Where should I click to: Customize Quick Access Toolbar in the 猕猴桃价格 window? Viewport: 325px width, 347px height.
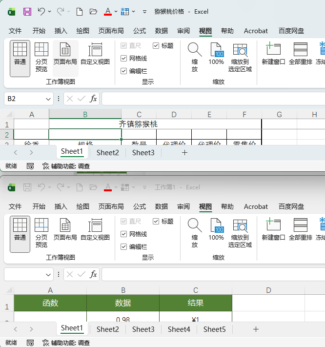point(144,12)
